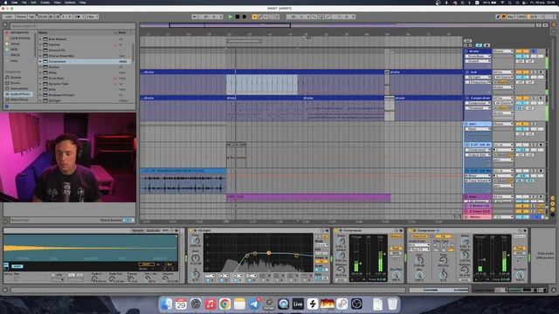The image size is (559, 314).
Task: Turn off first Compressor device activator
Action: pos(336,230)
